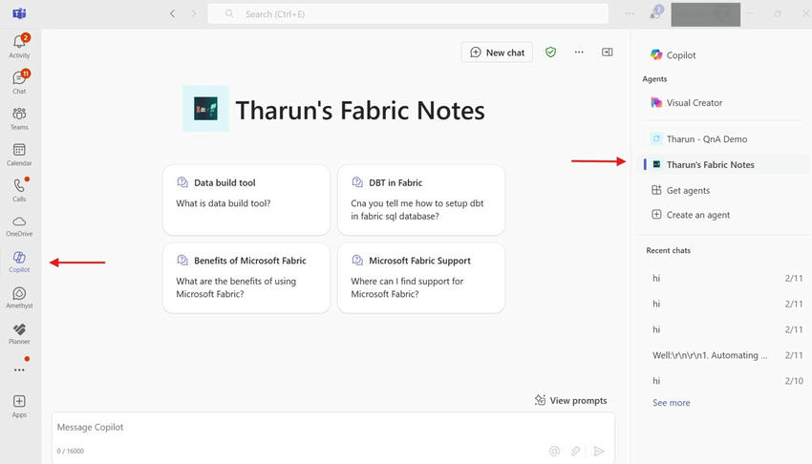Go forward using the forward arrow
Viewport: 812px width, 464px height.
pyautogui.click(x=194, y=14)
